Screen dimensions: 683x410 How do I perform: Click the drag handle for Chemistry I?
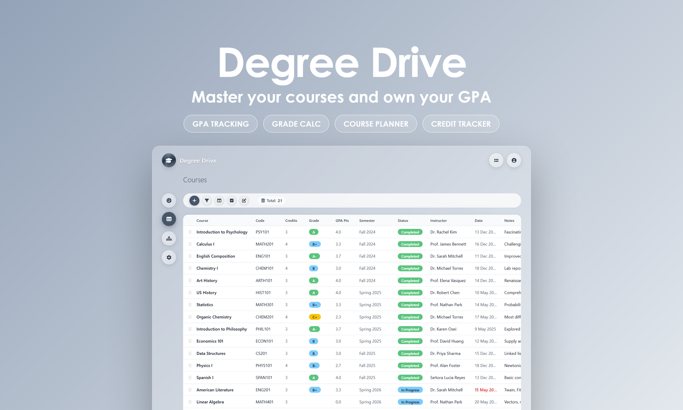tap(190, 268)
